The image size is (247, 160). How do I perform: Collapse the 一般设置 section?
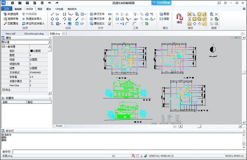(4, 47)
